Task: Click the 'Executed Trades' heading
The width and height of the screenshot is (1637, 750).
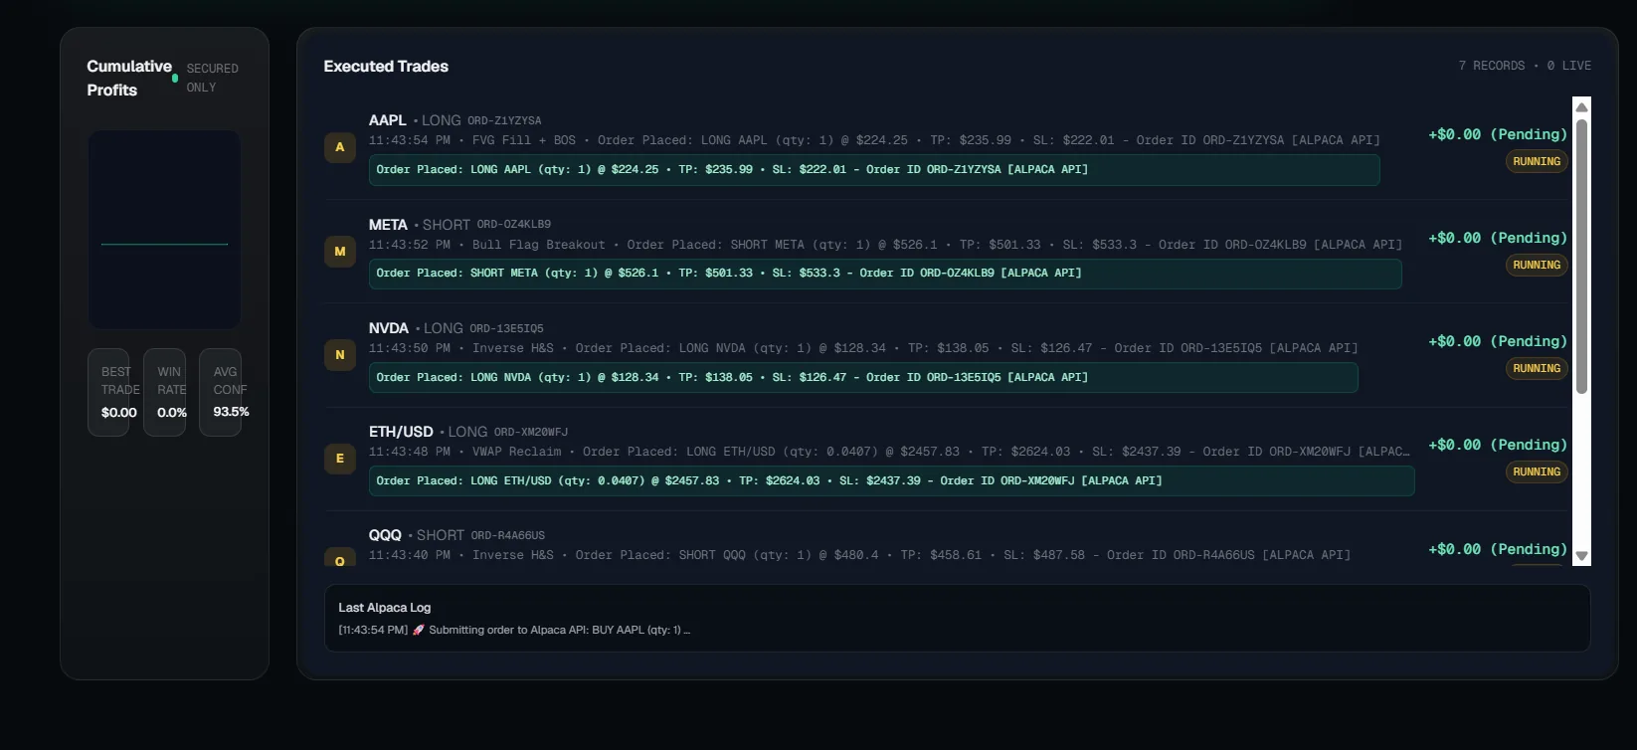Action: pos(386,67)
